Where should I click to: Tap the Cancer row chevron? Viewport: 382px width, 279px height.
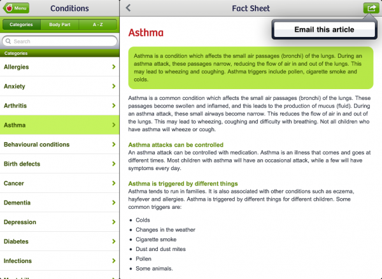(114, 183)
